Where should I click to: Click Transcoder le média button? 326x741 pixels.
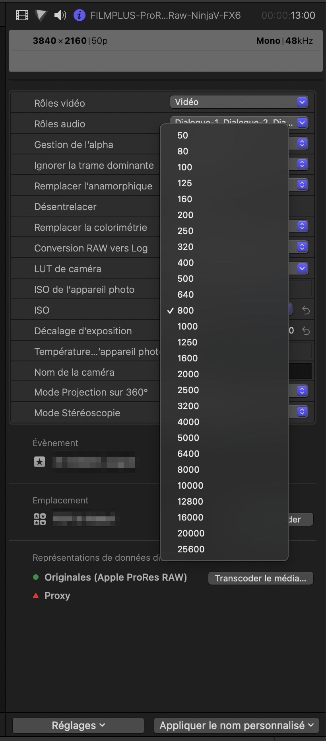click(260, 578)
